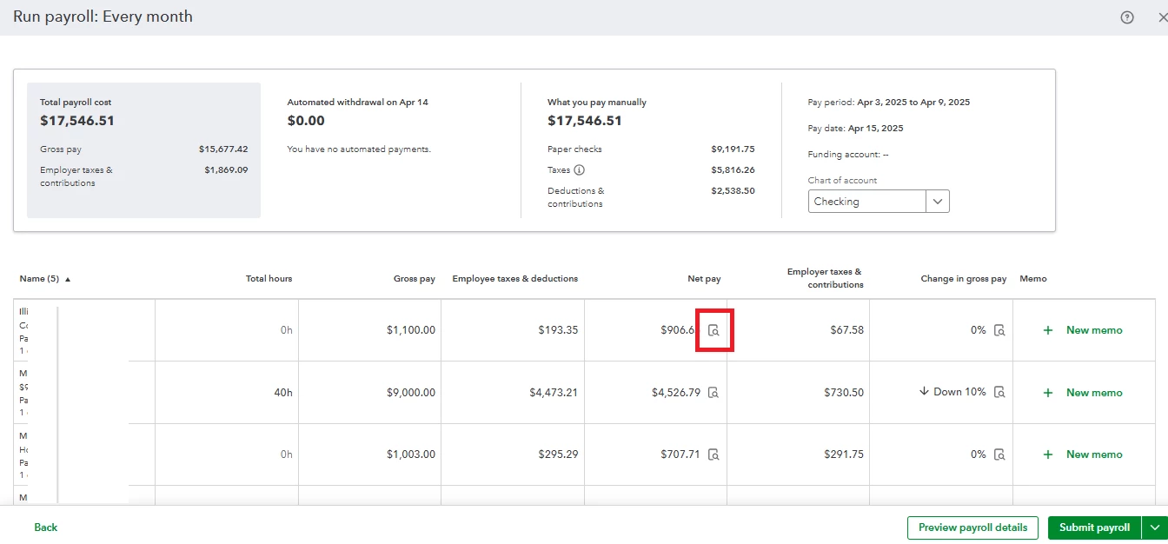Click employer taxes $291.75 cell

pyautogui.click(x=844, y=454)
